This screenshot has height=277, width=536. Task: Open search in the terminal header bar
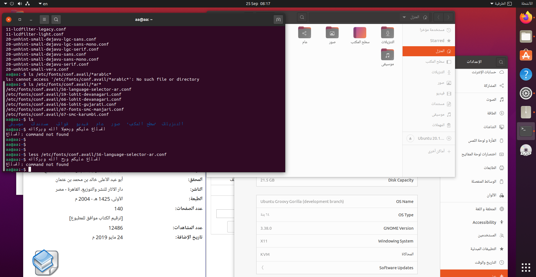(x=56, y=19)
